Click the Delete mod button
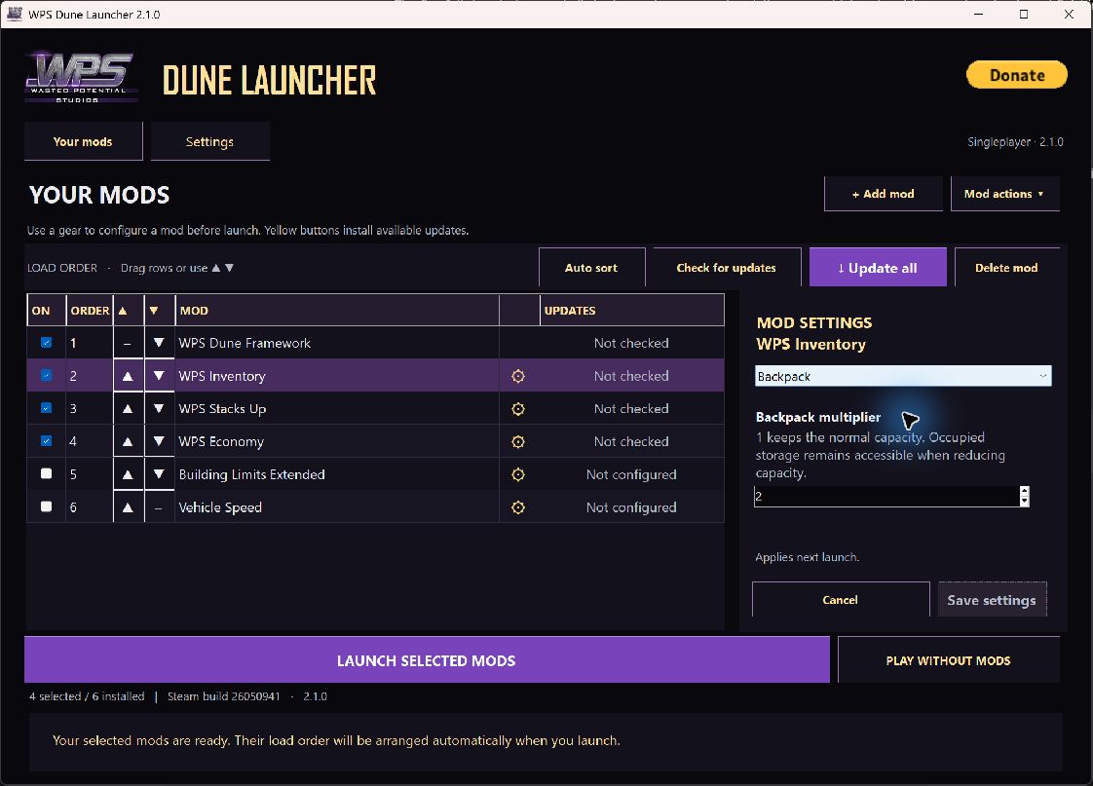1093x786 pixels. click(1006, 268)
